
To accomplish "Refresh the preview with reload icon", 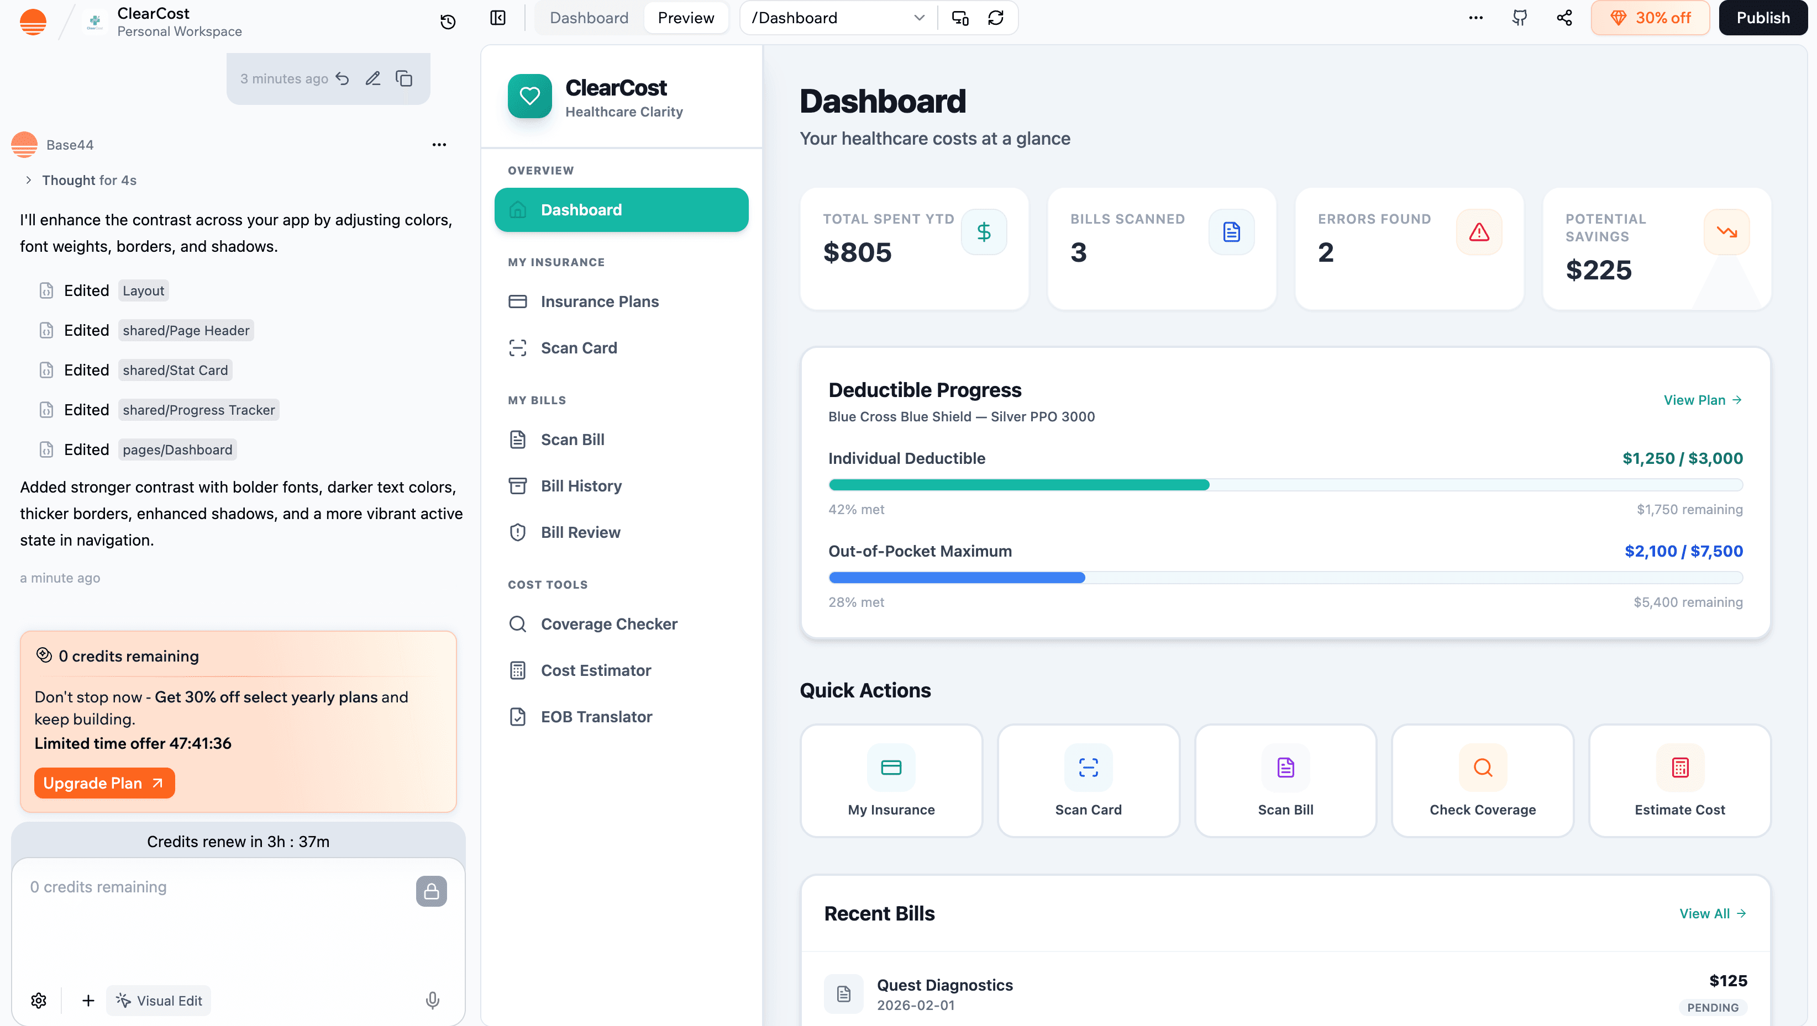I will (x=995, y=18).
